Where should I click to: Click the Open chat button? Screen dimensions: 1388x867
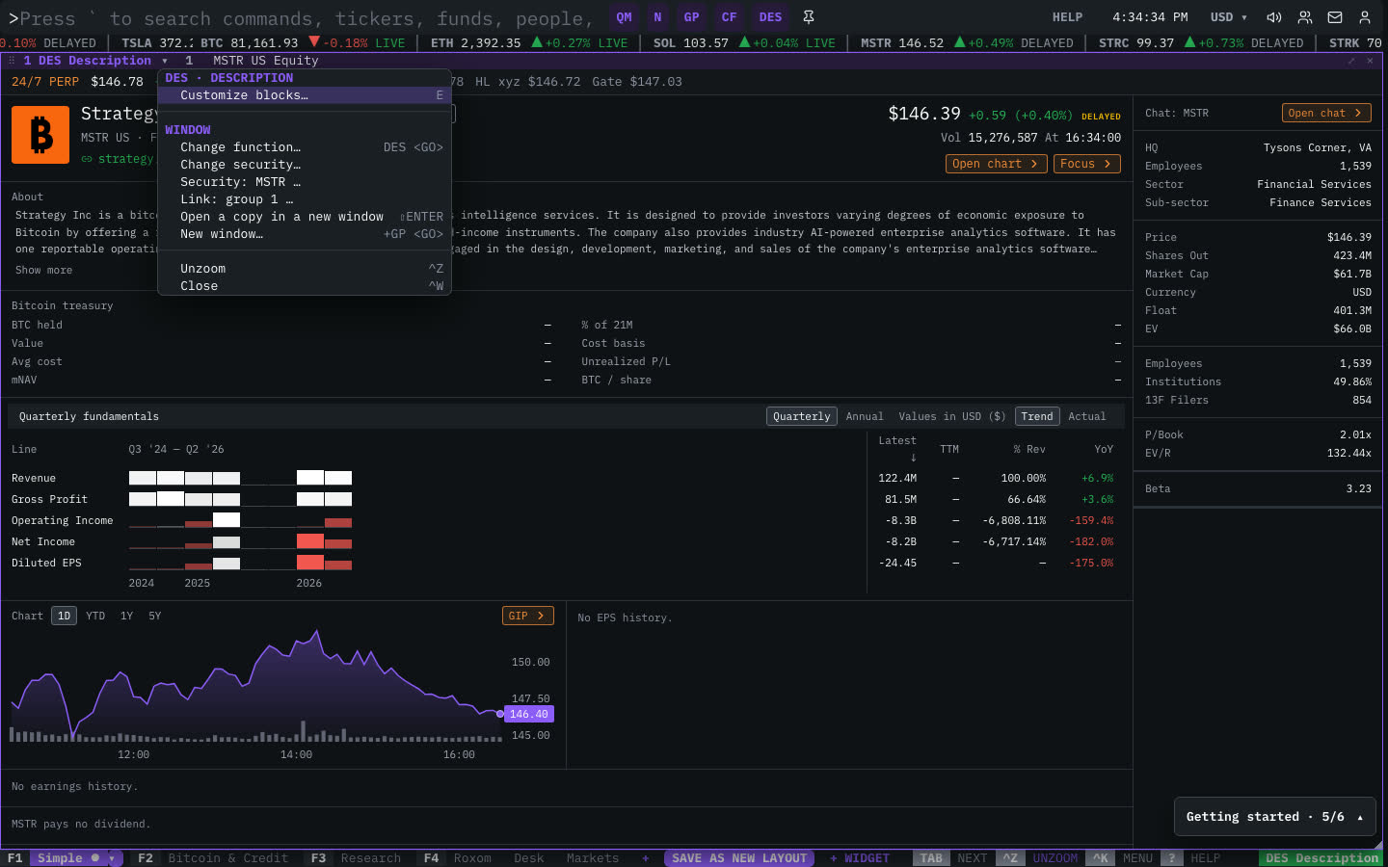[x=1326, y=113]
